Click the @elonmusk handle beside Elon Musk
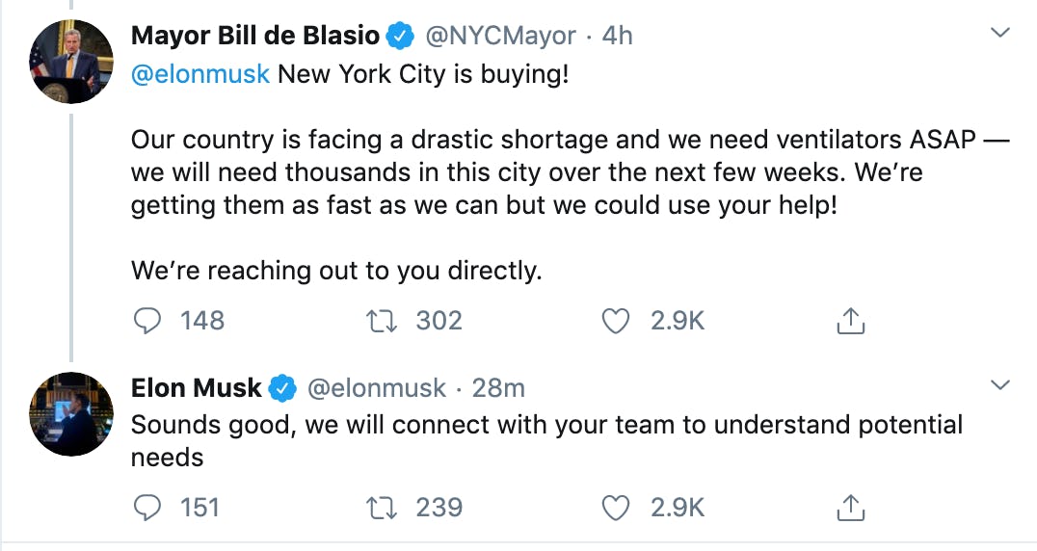The width and height of the screenshot is (1037, 551). coord(377,388)
